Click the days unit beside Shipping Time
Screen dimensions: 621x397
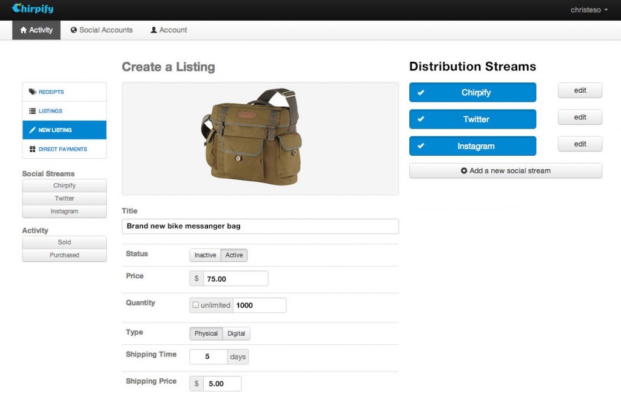point(238,356)
